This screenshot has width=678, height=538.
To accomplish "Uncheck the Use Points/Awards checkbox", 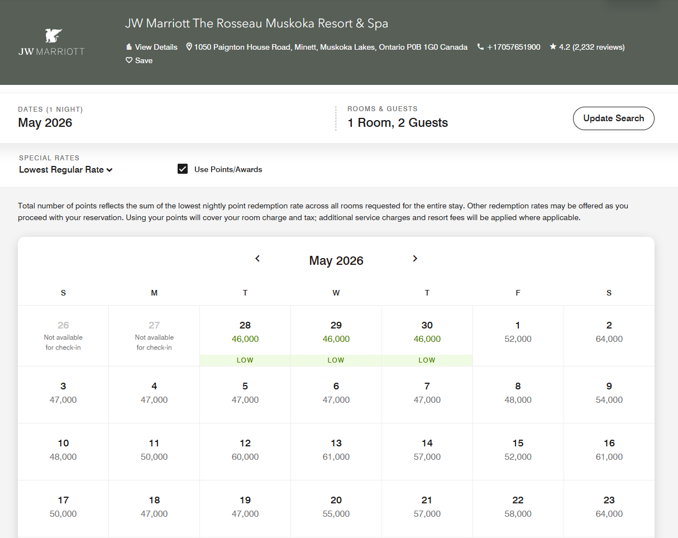I will point(183,169).
